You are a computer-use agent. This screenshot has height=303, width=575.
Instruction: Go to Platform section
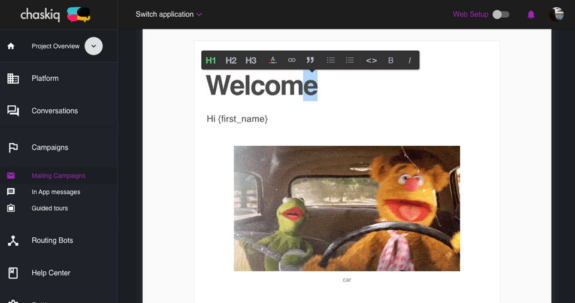pos(45,78)
